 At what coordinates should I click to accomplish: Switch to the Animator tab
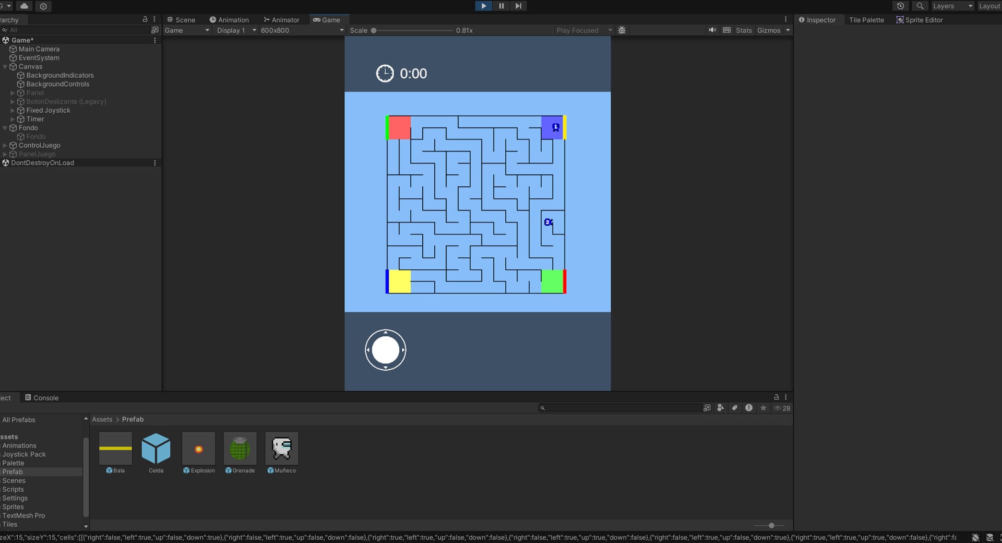pyautogui.click(x=281, y=20)
